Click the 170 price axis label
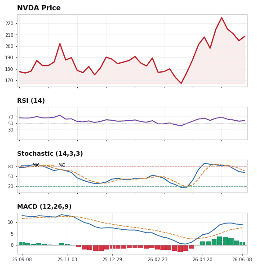 9,80
